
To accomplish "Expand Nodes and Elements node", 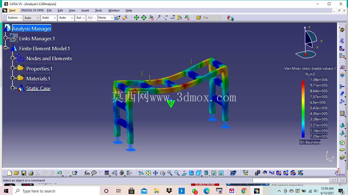I will point(13,58).
